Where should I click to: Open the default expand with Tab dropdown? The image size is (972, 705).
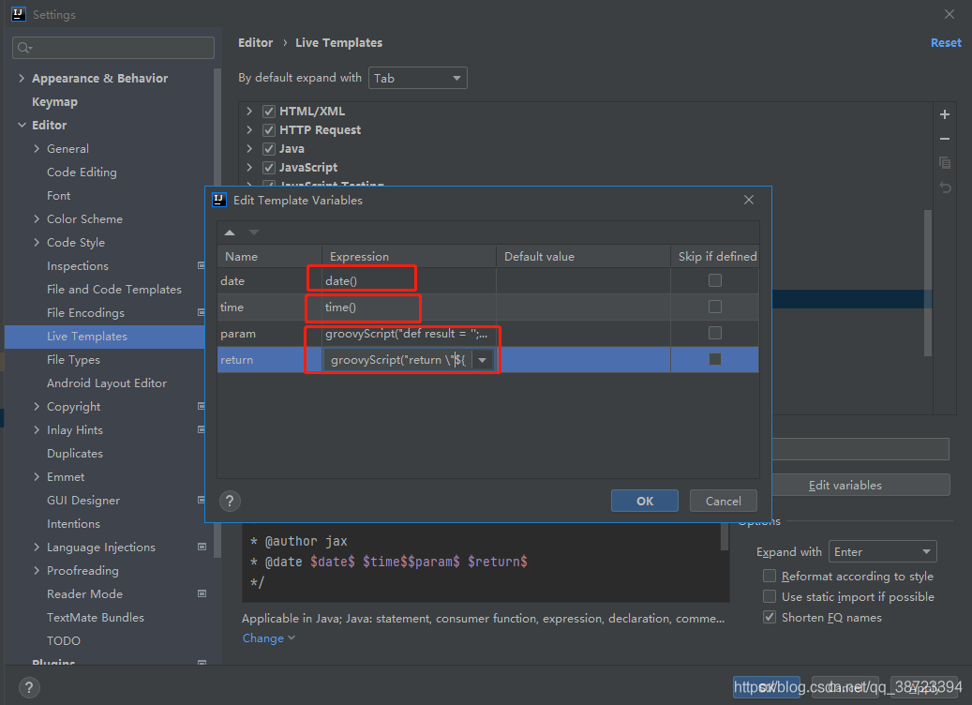tap(418, 78)
